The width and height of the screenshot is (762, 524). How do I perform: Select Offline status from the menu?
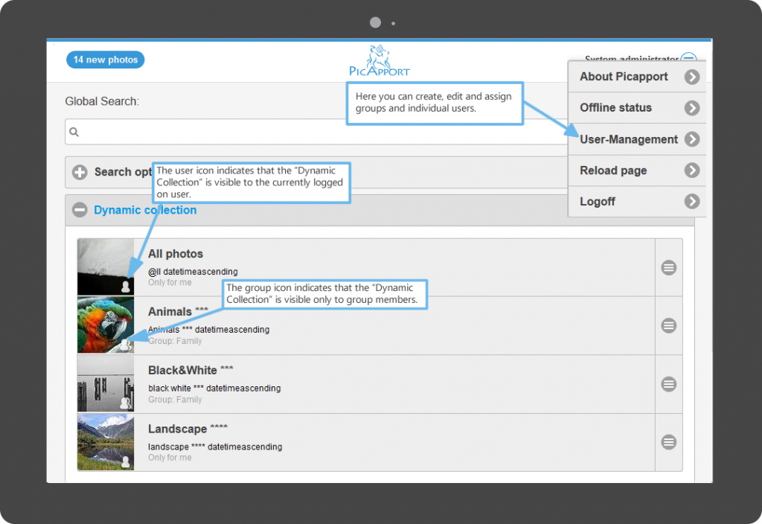(637, 108)
